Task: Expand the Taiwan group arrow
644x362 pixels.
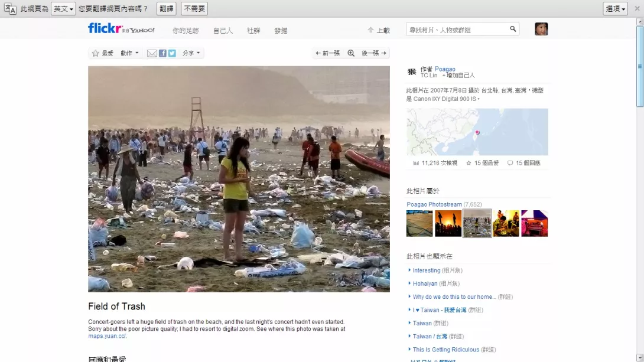Action: coord(409,323)
